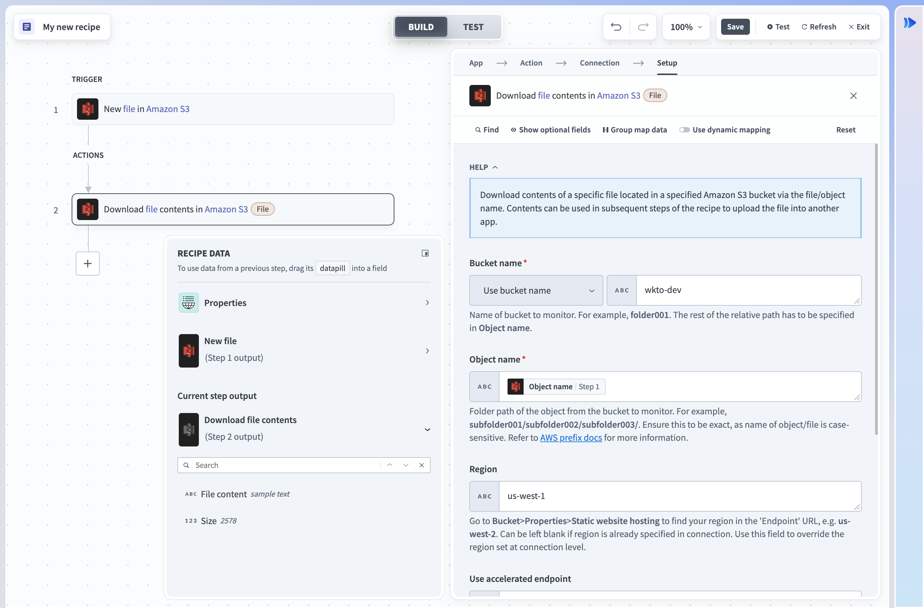924x608 pixels.
Task: Select the Size datapill
Action: 211,521
